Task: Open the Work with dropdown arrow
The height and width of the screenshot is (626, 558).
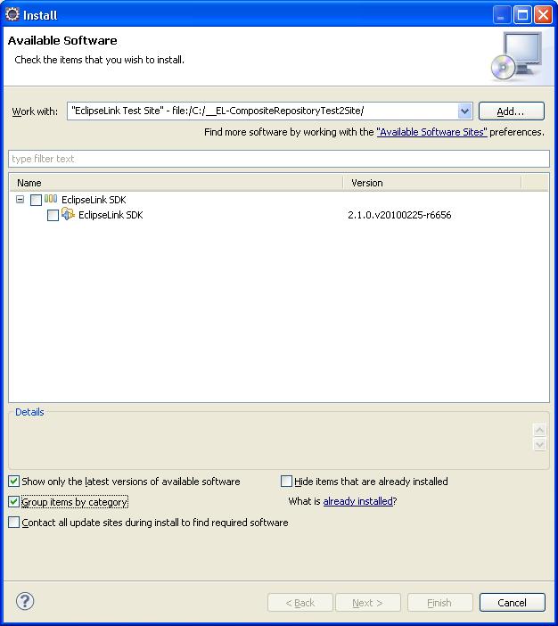Action: [464, 111]
